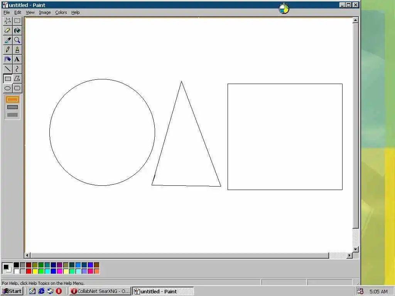
Task: Activate the Pick Color eyedropper tool
Action: pos(8,40)
